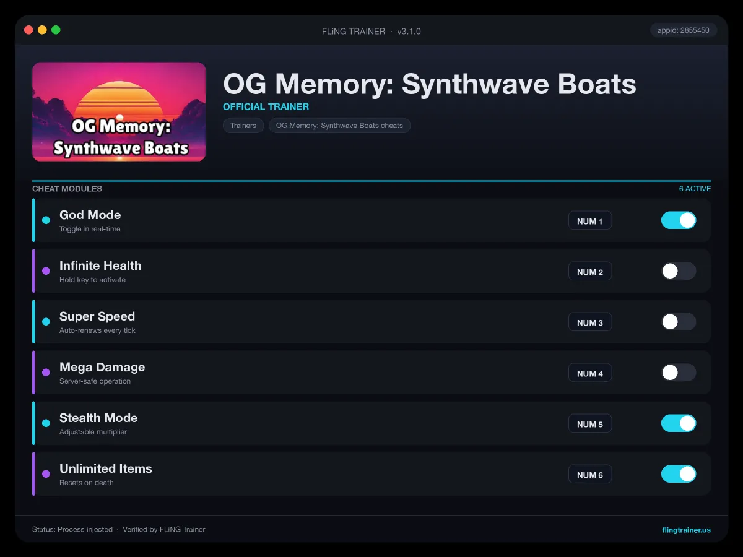Click the NUM 4 hotkey badge
The width and height of the screenshot is (743, 557).
(x=590, y=373)
